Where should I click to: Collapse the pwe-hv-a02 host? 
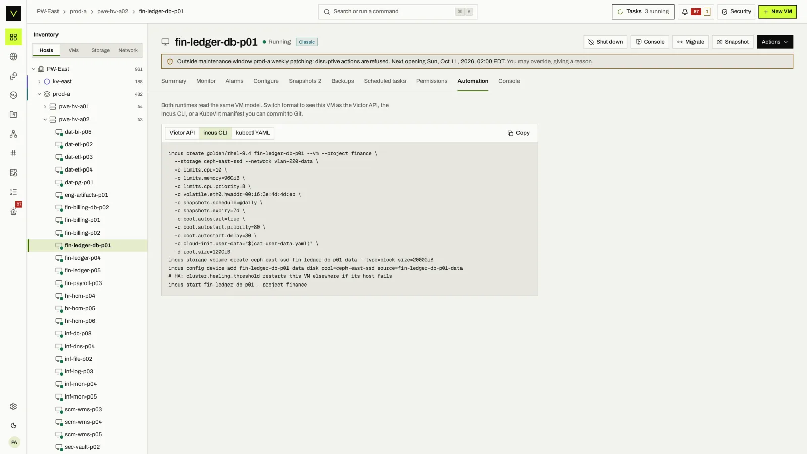45,120
